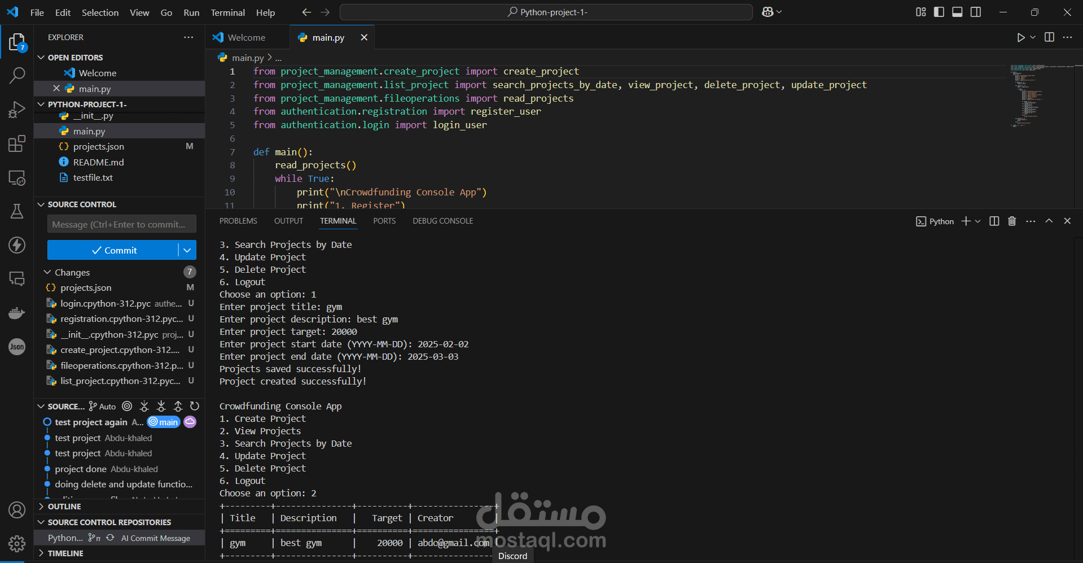Viewport: 1083px width, 563px height.
Task: Open the chat bubbles view in the activity bar
Action: coord(17,279)
